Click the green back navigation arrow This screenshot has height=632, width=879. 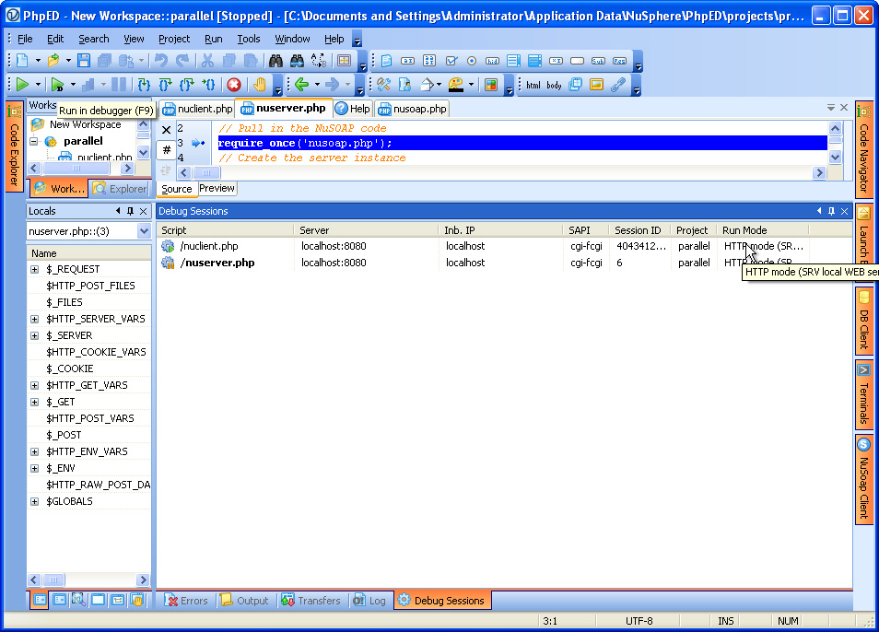tap(300, 85)
